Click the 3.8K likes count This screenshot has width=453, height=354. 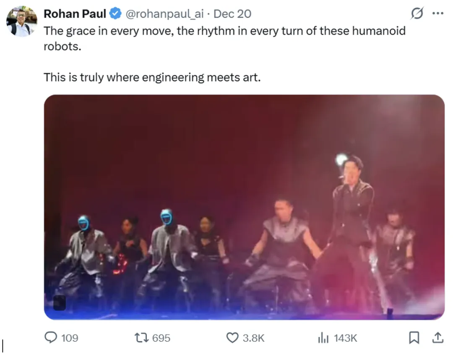(254, 338)
